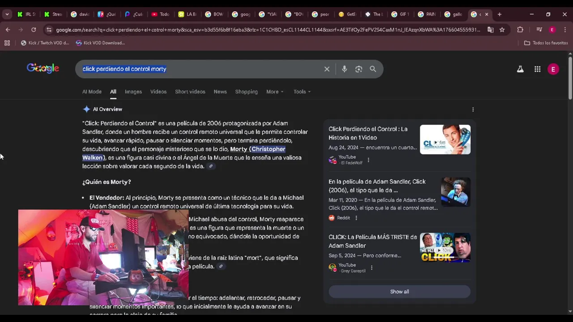Expand the More search filters dropdown
The image size is (573, 322).
click(275, 92)
